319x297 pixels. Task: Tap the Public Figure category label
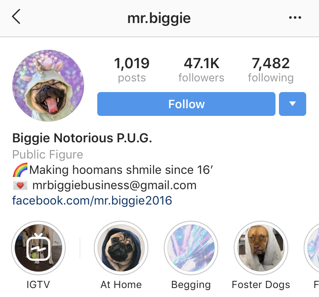click(48, 155)
